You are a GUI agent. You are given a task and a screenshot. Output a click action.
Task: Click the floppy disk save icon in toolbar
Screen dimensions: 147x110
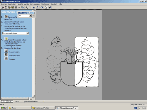pos(13,7)
